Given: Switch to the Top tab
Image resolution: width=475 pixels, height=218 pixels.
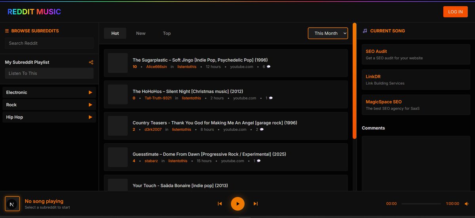Looking at the screenshot, I should [x=167, y=33].
